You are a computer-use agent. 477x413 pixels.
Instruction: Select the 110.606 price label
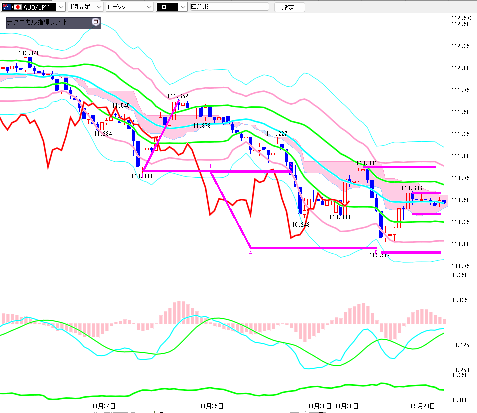tap(412, 188)
